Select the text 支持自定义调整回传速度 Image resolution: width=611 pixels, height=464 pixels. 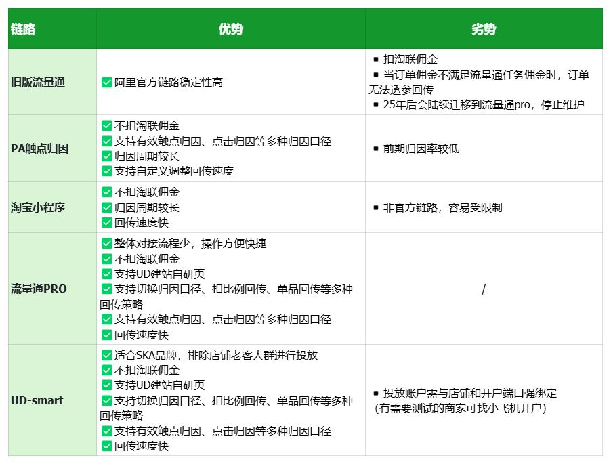[x=174, y=171]
